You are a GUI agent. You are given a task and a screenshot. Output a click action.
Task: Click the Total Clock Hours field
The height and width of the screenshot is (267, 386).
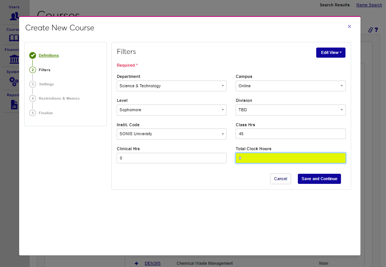click(290, 158)
